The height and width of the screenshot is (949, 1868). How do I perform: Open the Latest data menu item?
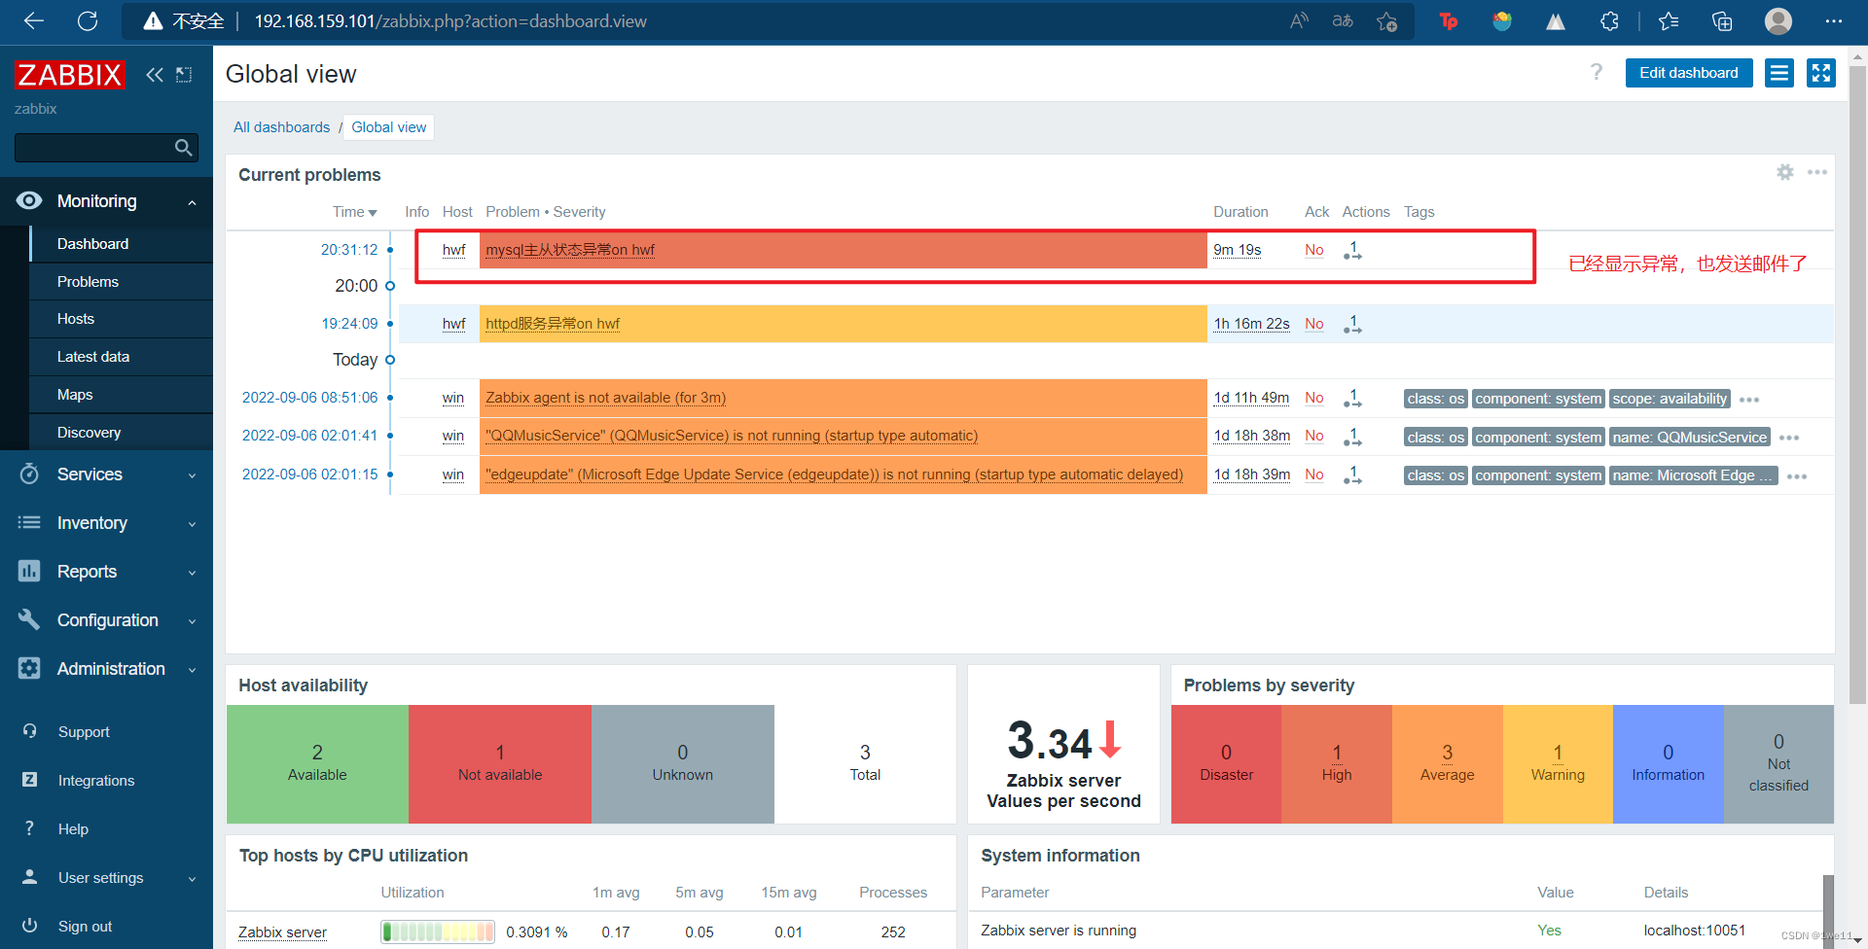(122, 357)
